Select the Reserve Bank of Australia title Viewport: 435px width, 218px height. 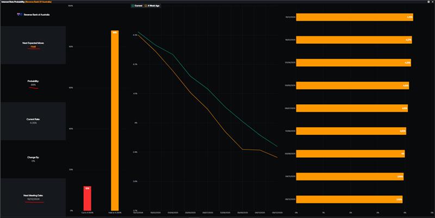(36, 15)
